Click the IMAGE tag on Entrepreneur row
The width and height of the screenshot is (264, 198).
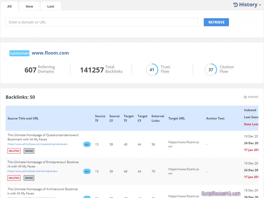tap(29, 178)
